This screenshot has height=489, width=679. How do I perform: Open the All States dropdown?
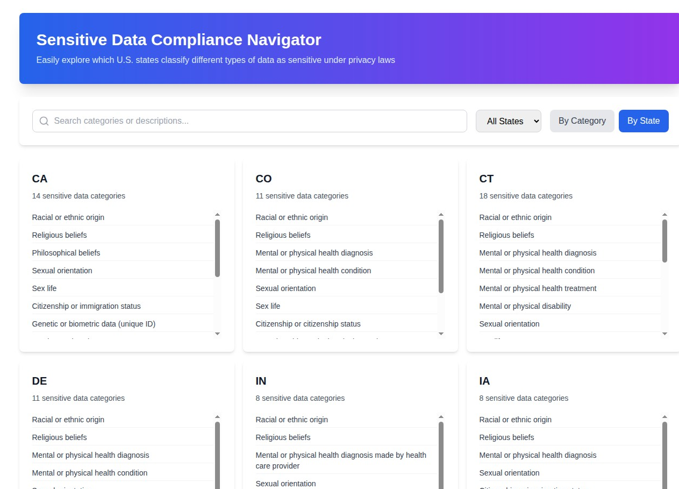(x=508, y=121)
